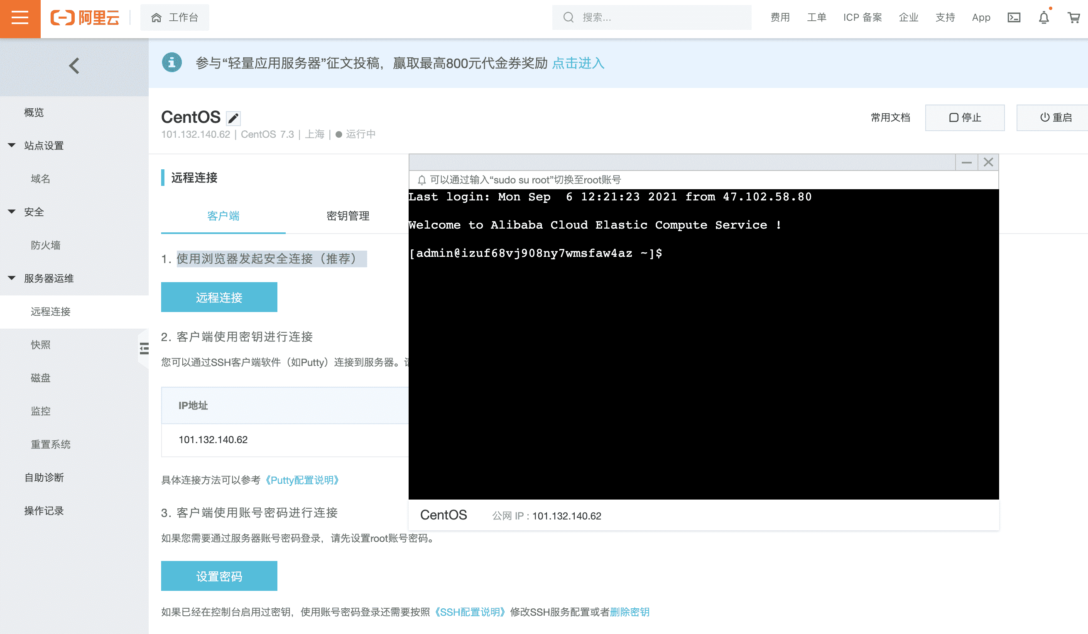Select 概览 in the sidebar
This screenshot has height=634, width=1088.
(x=34, y=112)
